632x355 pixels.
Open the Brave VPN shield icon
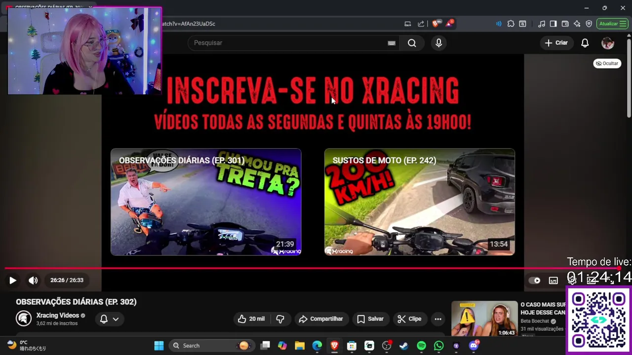[x=589, y=24]
